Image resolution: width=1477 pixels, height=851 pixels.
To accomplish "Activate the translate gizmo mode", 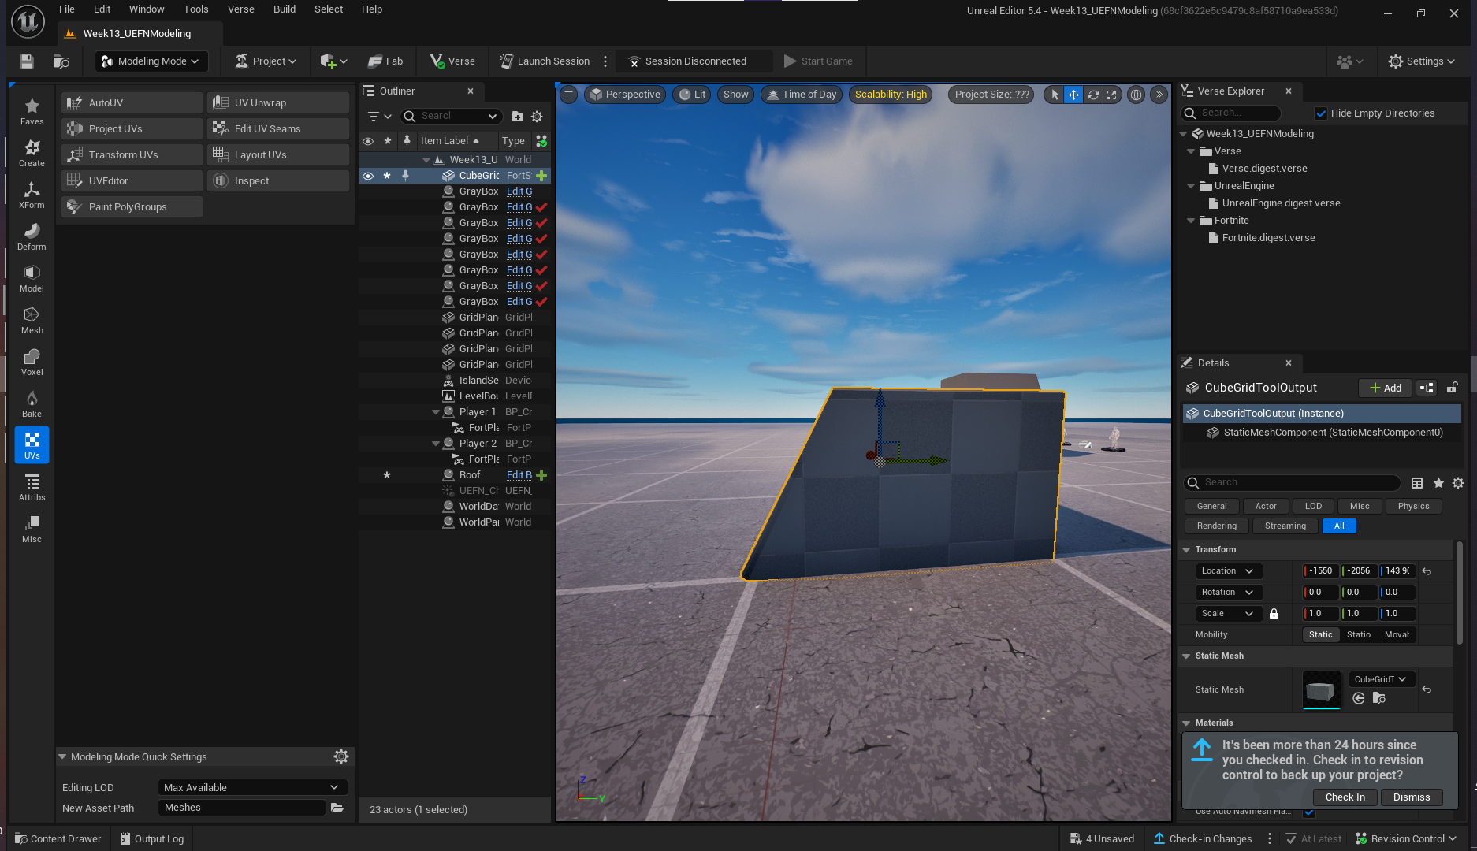I will [x=1073, y=95].
